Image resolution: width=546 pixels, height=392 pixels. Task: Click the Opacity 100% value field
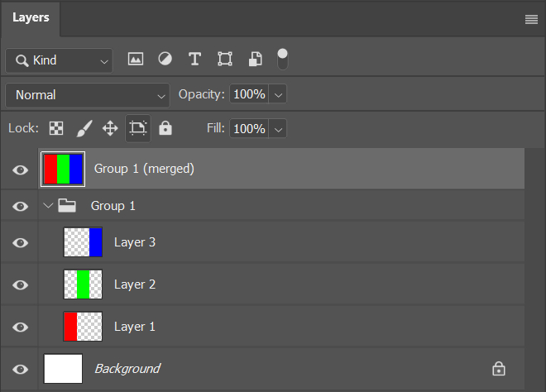tap(249, 94)
